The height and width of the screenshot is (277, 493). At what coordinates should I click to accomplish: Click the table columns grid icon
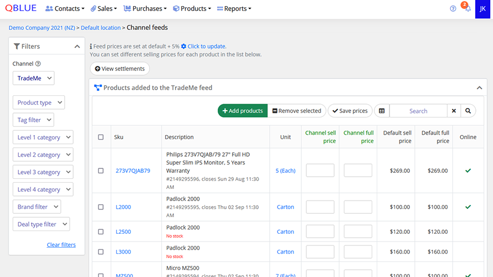382,111
